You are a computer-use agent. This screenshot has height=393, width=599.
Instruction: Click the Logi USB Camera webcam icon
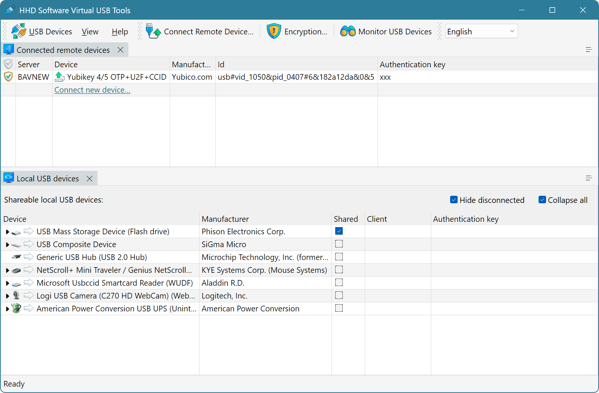16,296
